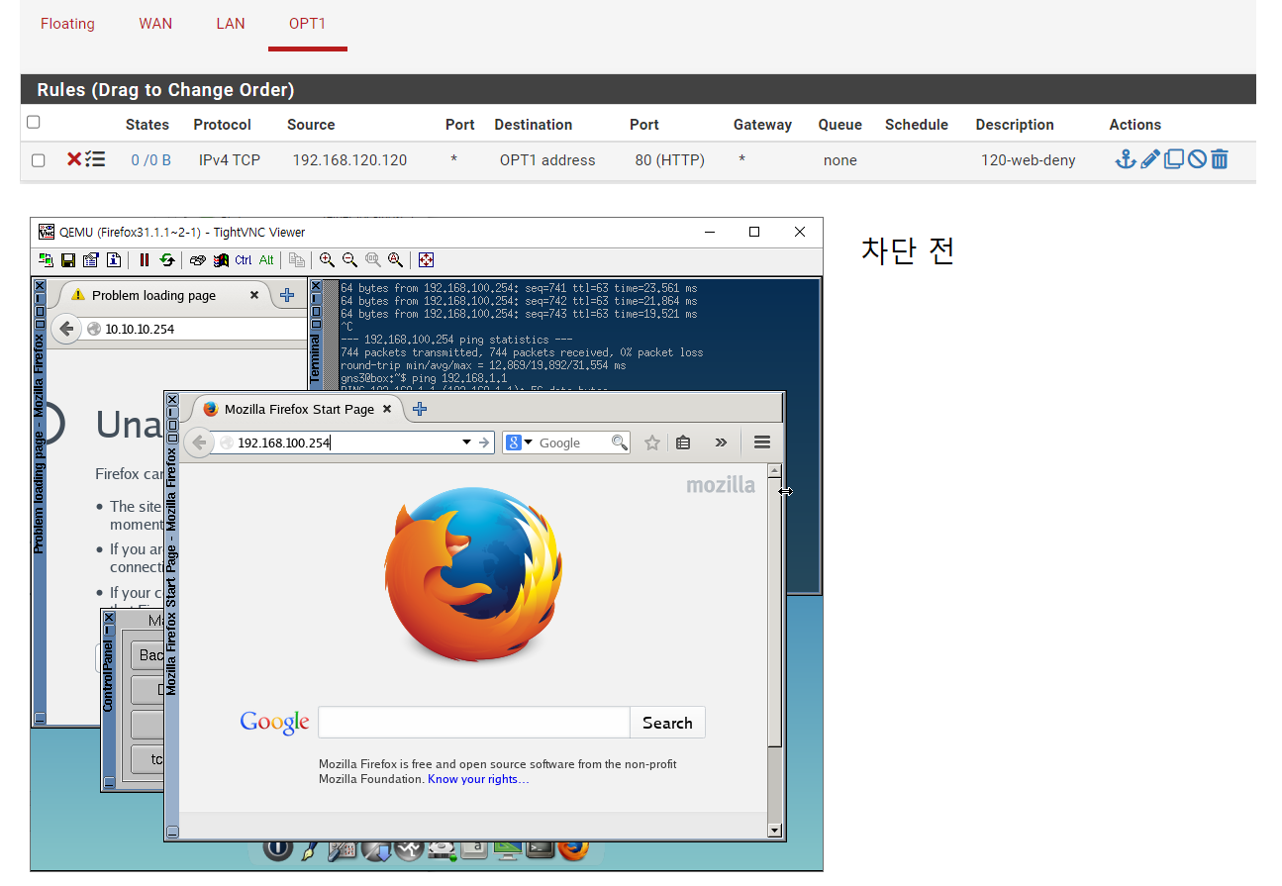Click the toolbar search magnifier icon
1282x886 pixels.
pos(619,443)
